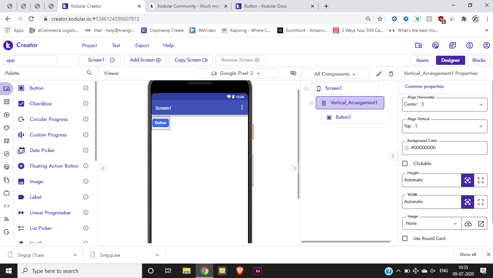Click the Add Screen button

(145, 60)
